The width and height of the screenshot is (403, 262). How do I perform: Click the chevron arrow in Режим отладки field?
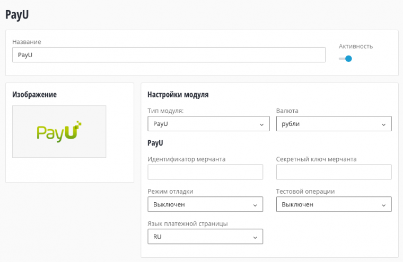[x=256, y=205]
